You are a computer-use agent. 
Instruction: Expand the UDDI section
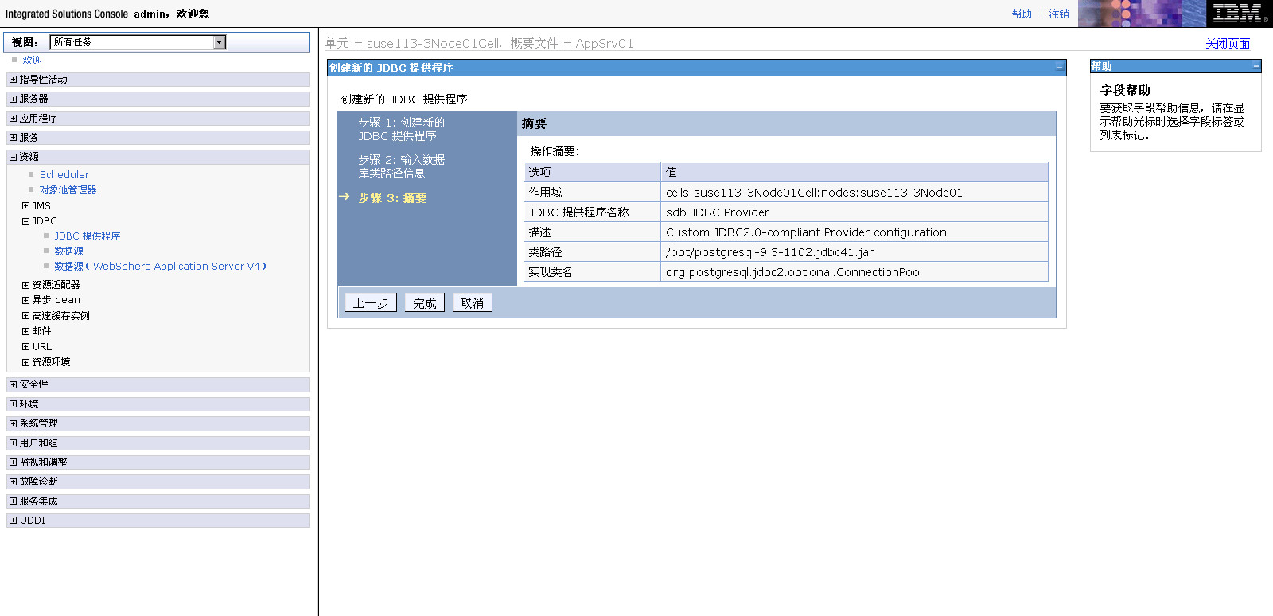(13, 520)
